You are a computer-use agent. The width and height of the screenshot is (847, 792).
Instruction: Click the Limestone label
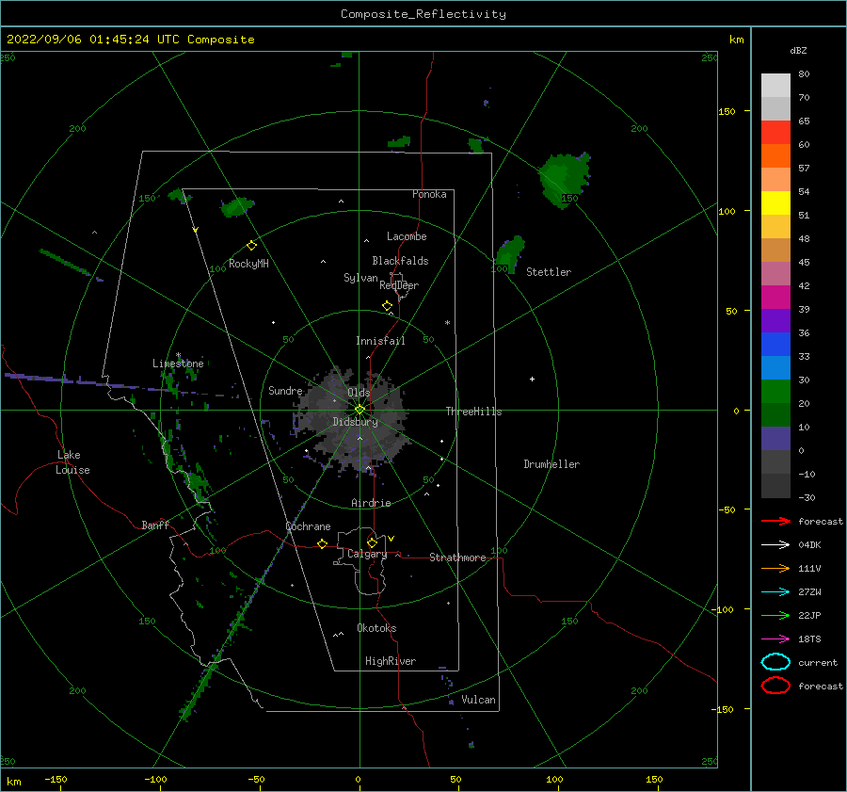tap(178, 364)
